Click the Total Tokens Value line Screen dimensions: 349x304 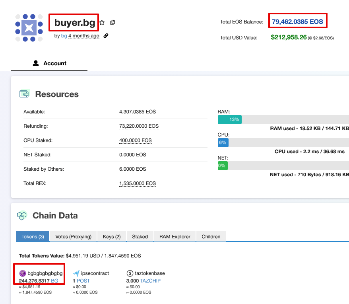[80, 255]
